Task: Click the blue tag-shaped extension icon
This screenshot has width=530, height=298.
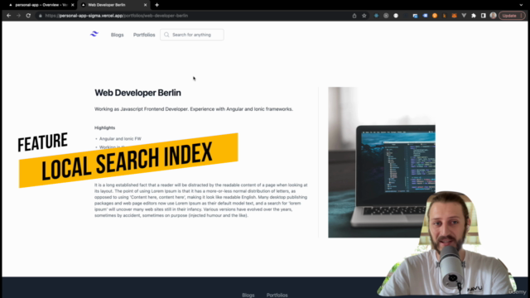Action: (x=425, y=16)
